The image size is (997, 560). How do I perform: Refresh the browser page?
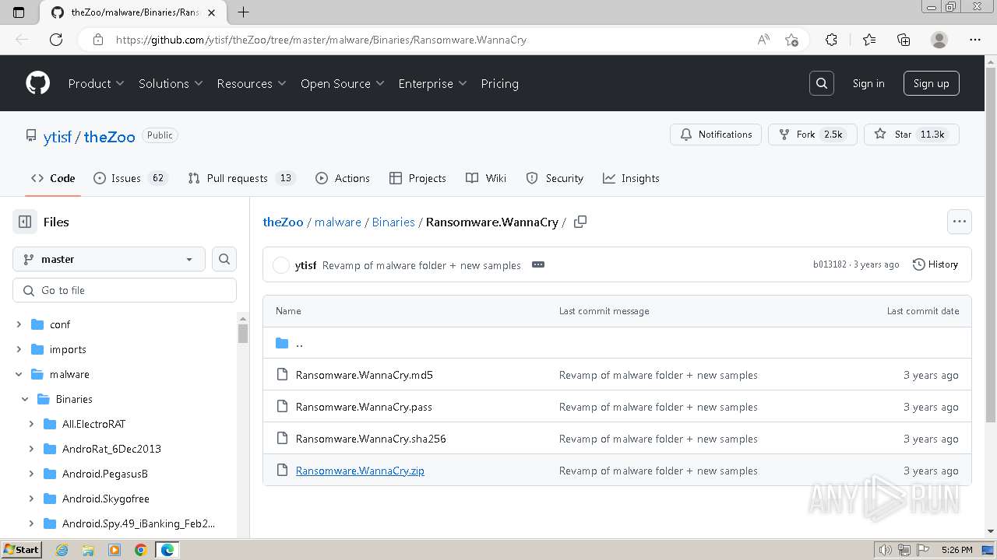tap(56, 40)
